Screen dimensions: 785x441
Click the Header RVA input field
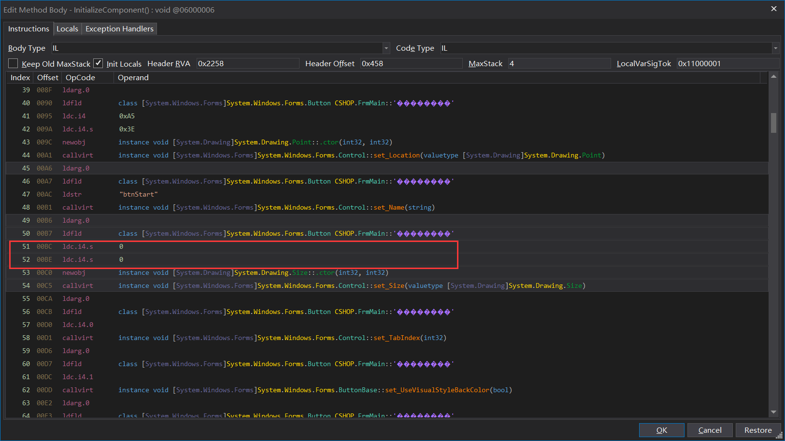tap(247, 64)
